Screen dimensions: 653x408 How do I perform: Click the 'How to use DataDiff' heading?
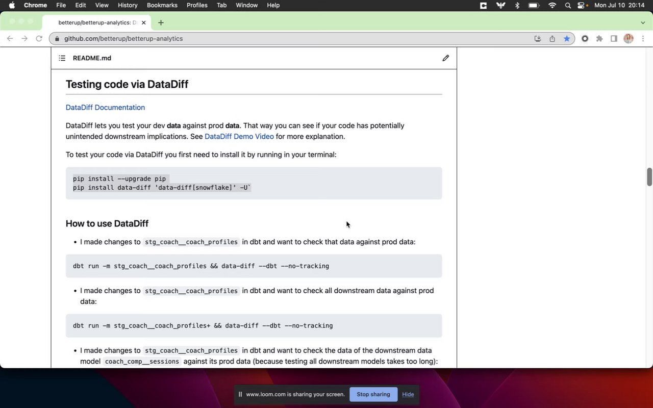point(107,223)
